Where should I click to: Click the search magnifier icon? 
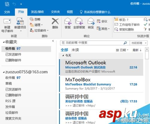pyautogui.click(x=125, y=43)
